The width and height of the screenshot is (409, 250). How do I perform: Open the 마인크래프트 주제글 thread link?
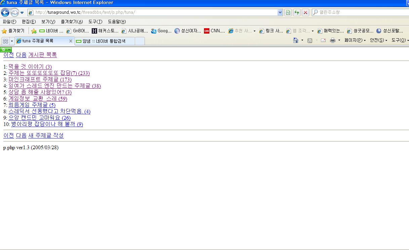click(40, 79)
